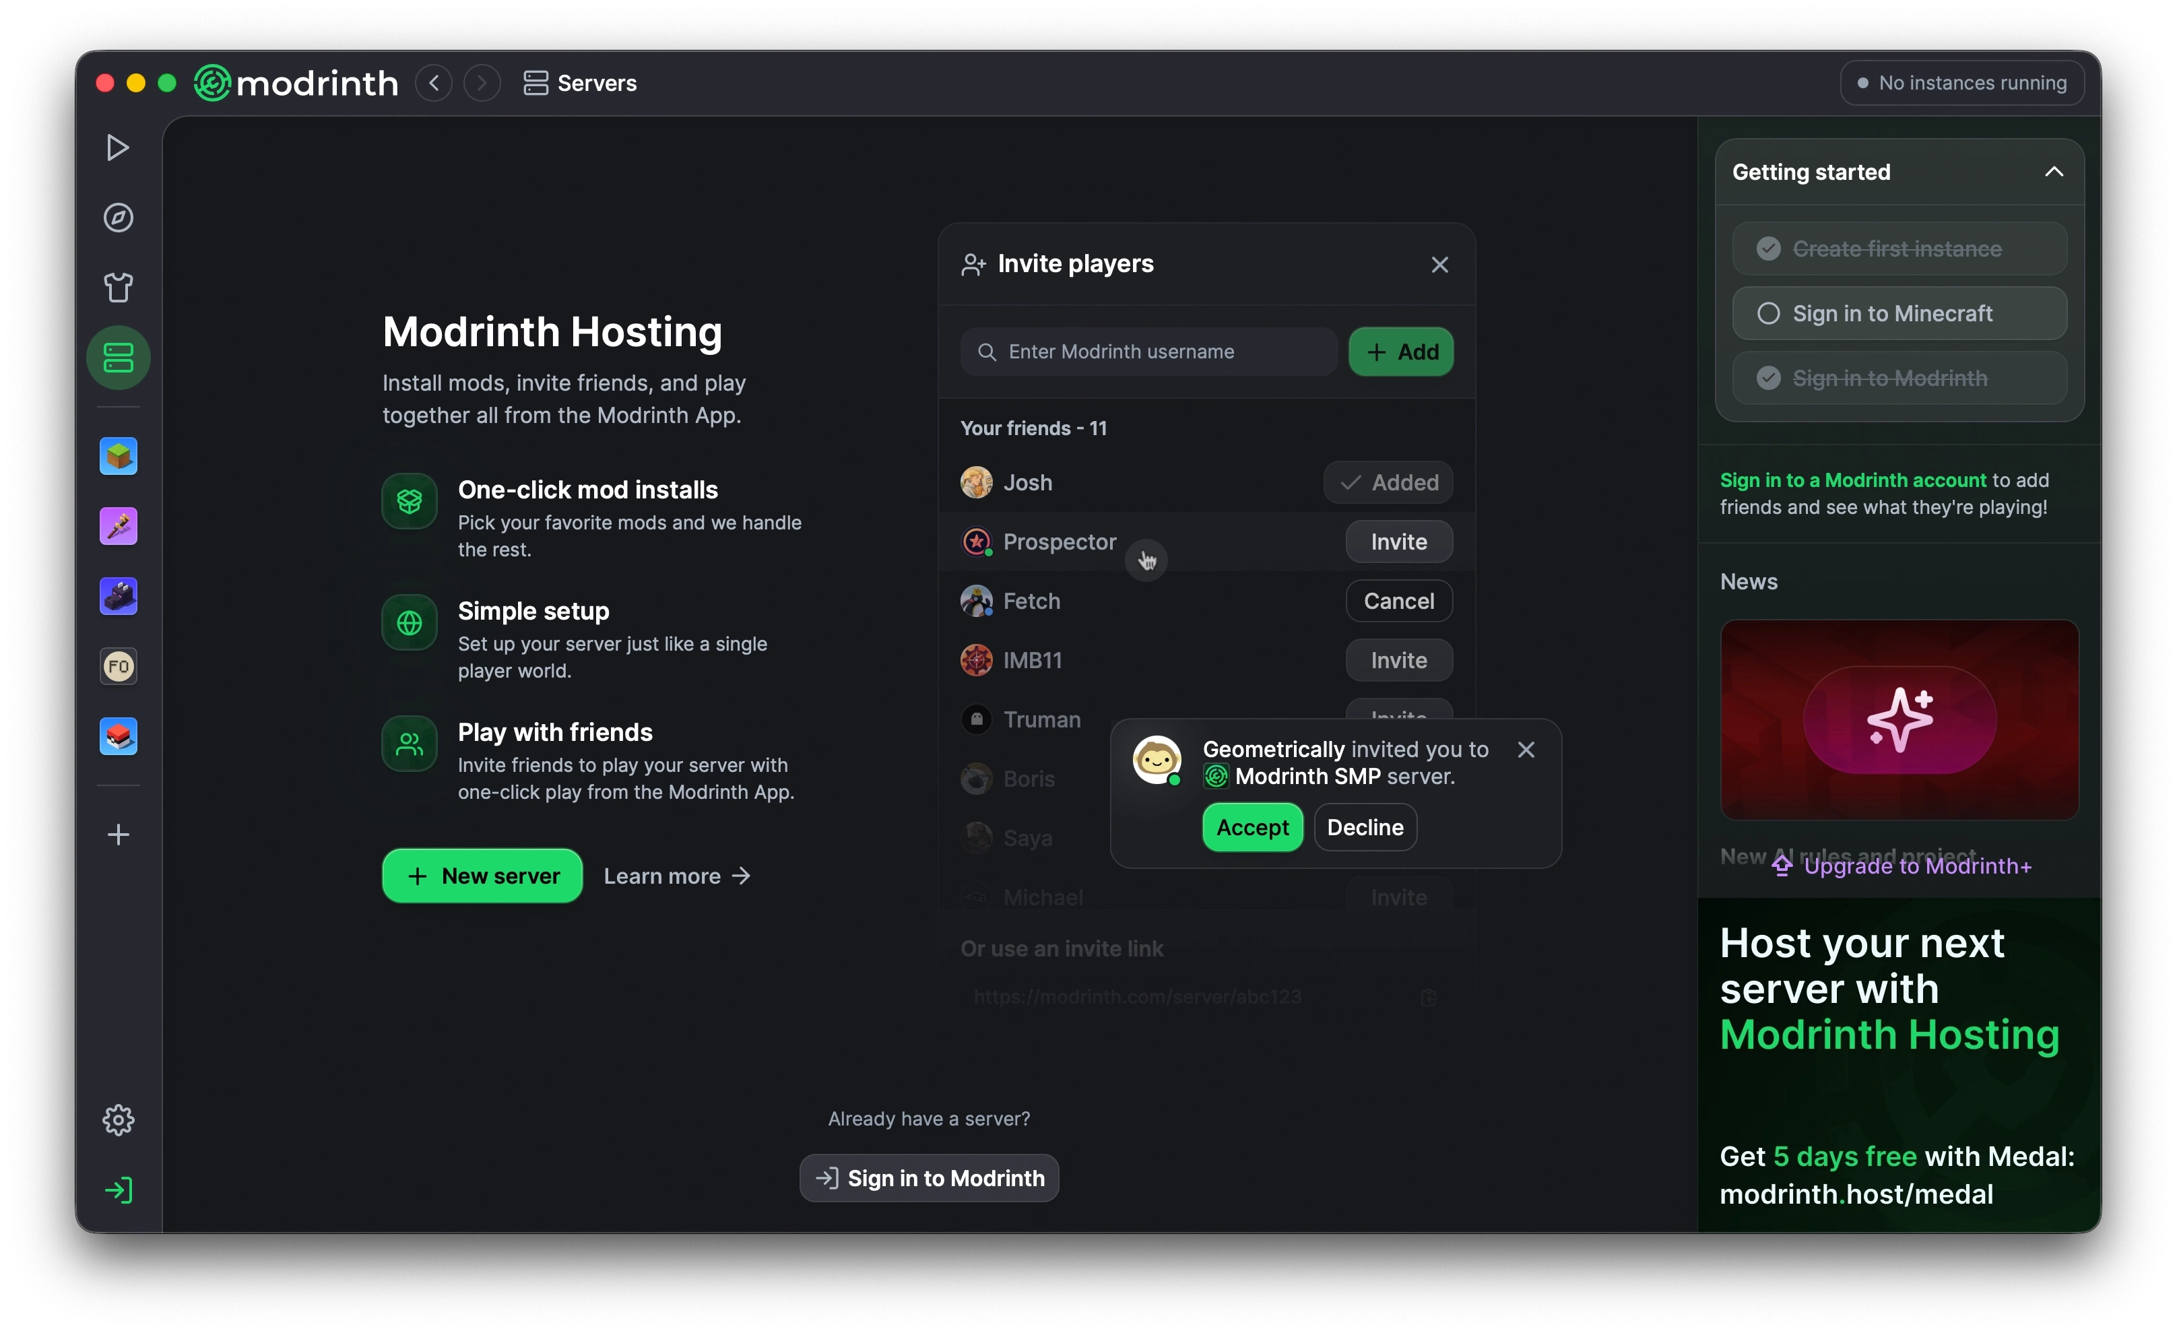The height and width of the screenshot is (1333, 2177).
Task: Click the Simple setup globe icon
Action: (x=409, y=622)
